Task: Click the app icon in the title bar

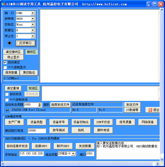Action: (x=4, y=4)
